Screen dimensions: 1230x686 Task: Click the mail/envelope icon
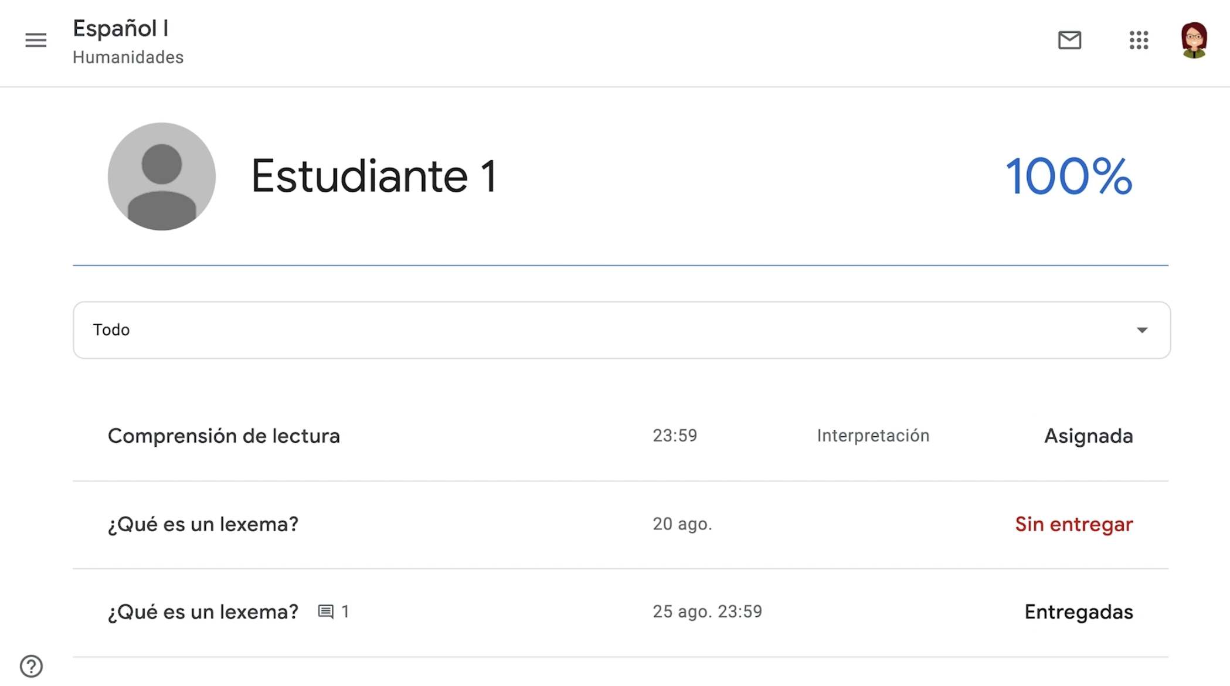click(x=1069, y=39)
